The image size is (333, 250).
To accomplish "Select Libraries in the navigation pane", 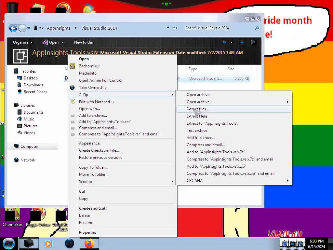I will 28,105.
